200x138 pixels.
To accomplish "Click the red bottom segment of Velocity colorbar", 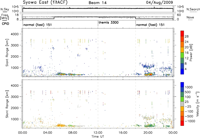I will tap(182, 123).
